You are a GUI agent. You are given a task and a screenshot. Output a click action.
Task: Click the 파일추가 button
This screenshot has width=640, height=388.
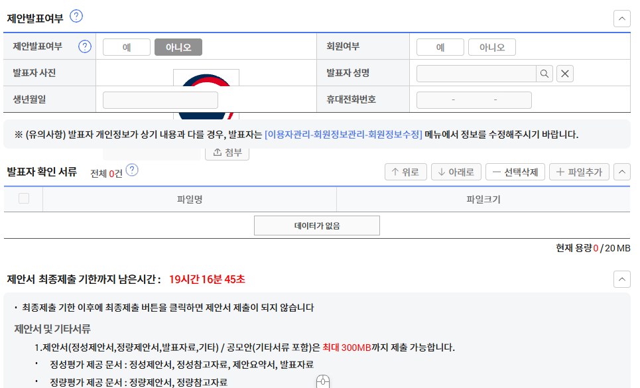[579, 172]
